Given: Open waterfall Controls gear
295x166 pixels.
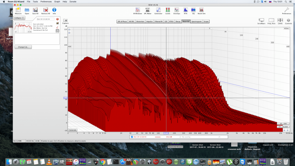Looking at the screenshot, I should click(x=289, y=21).
